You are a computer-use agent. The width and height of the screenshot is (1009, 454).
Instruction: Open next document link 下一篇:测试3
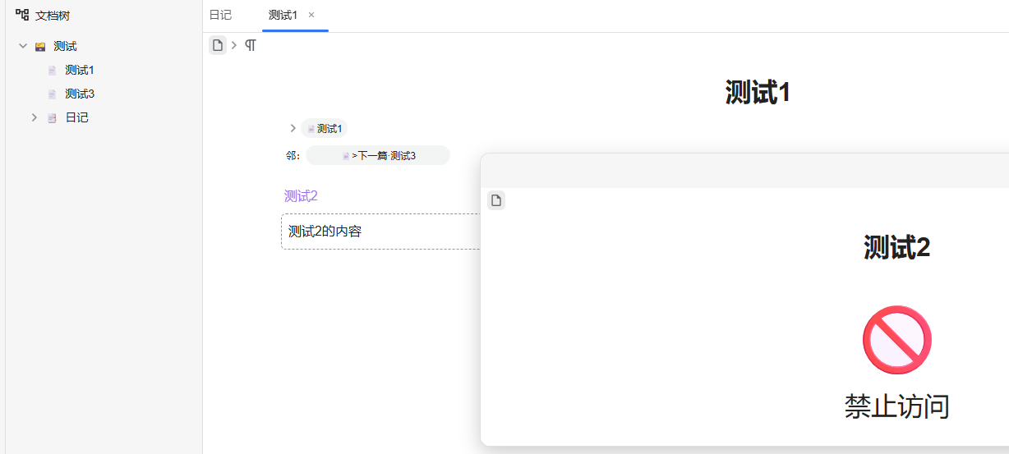(x=378, y=155)
